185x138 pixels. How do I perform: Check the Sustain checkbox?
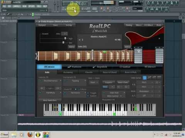tap(88, 96)
